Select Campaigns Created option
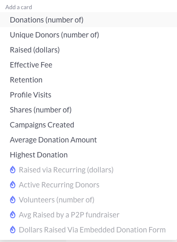177x242 pixels. [x=88, y=125]
